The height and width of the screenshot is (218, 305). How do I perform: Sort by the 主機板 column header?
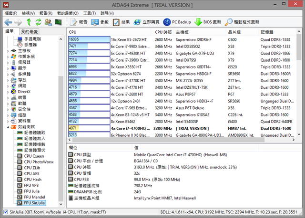[200, 32]
